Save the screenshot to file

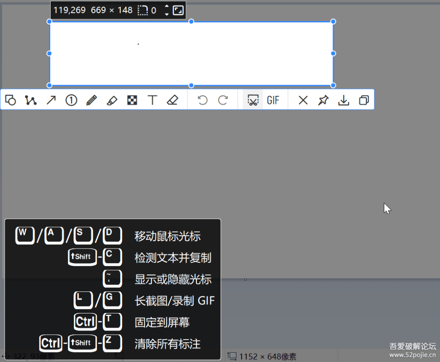pos(343,100)
